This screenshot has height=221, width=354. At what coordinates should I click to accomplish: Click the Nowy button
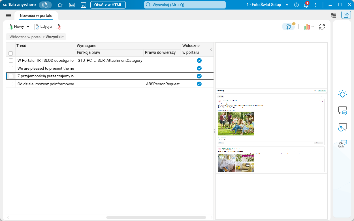(16, 27)
